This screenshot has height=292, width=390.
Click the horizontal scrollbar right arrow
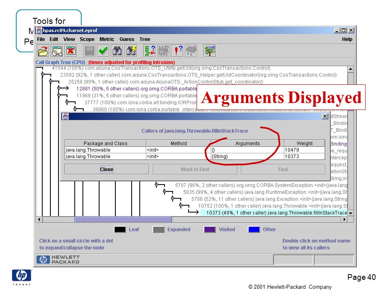pyautogui.click(x=344, y=219)
